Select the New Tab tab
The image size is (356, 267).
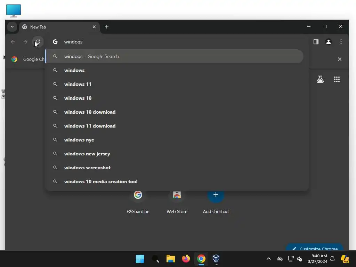coord(59,27)
